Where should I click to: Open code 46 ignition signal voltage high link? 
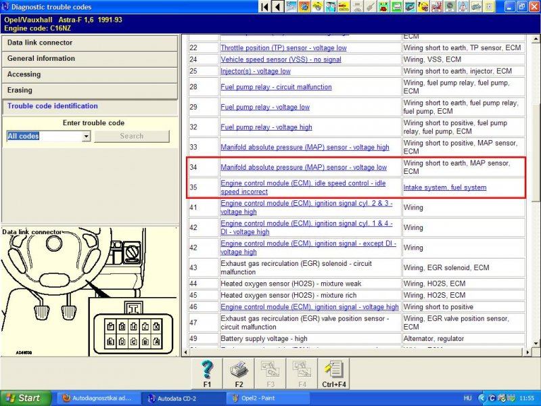[x=310, y=307]
